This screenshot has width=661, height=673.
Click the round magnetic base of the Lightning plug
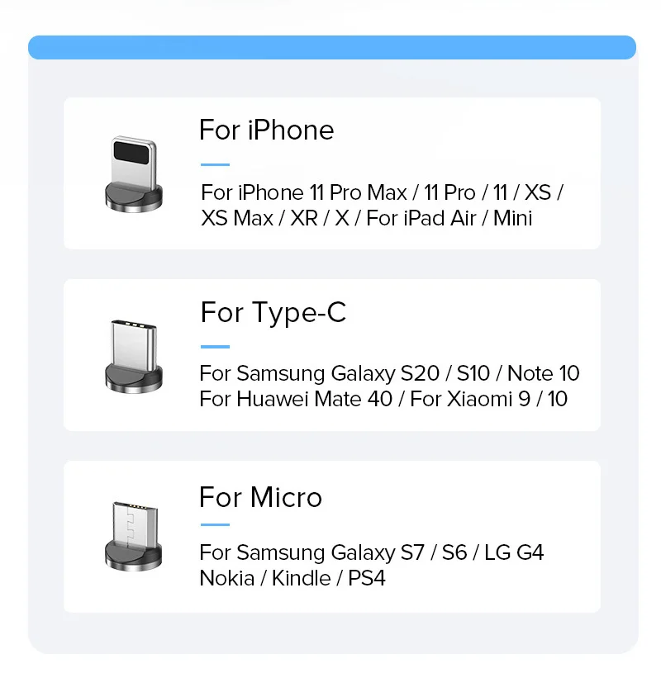[133, 196]
